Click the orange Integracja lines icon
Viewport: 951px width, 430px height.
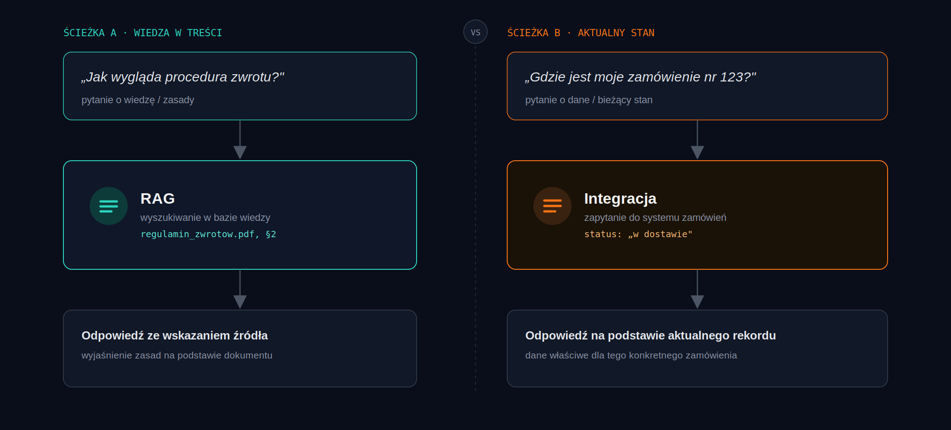(552, 206)
